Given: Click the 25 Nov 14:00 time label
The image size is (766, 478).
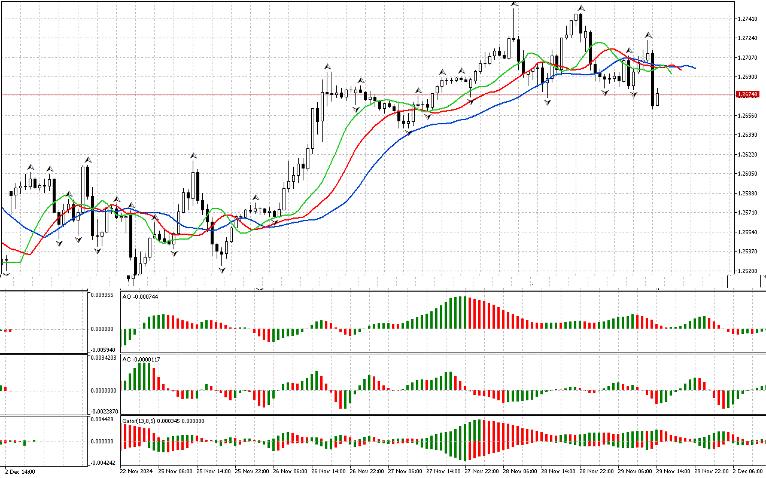Looking at the screenshot, I should click(x=215, y=471).
